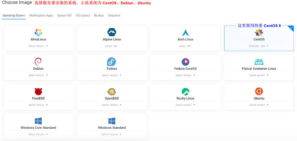The image size is (297, 141).
Task: Pick the Fedora CoreOS logo
Action: coord(185,62)
